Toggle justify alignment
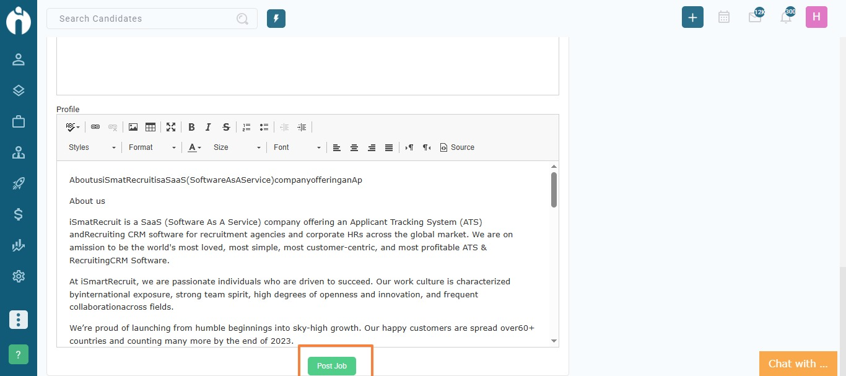Image resolution: width=846 pixels, height=376 pixels. click(389, 147)
